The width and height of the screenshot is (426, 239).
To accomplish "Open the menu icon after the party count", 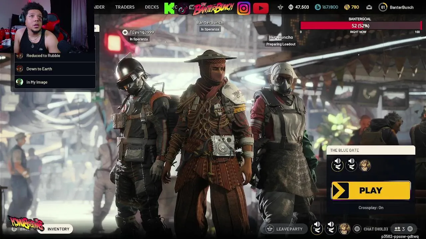I will click(x=410, y=229).
